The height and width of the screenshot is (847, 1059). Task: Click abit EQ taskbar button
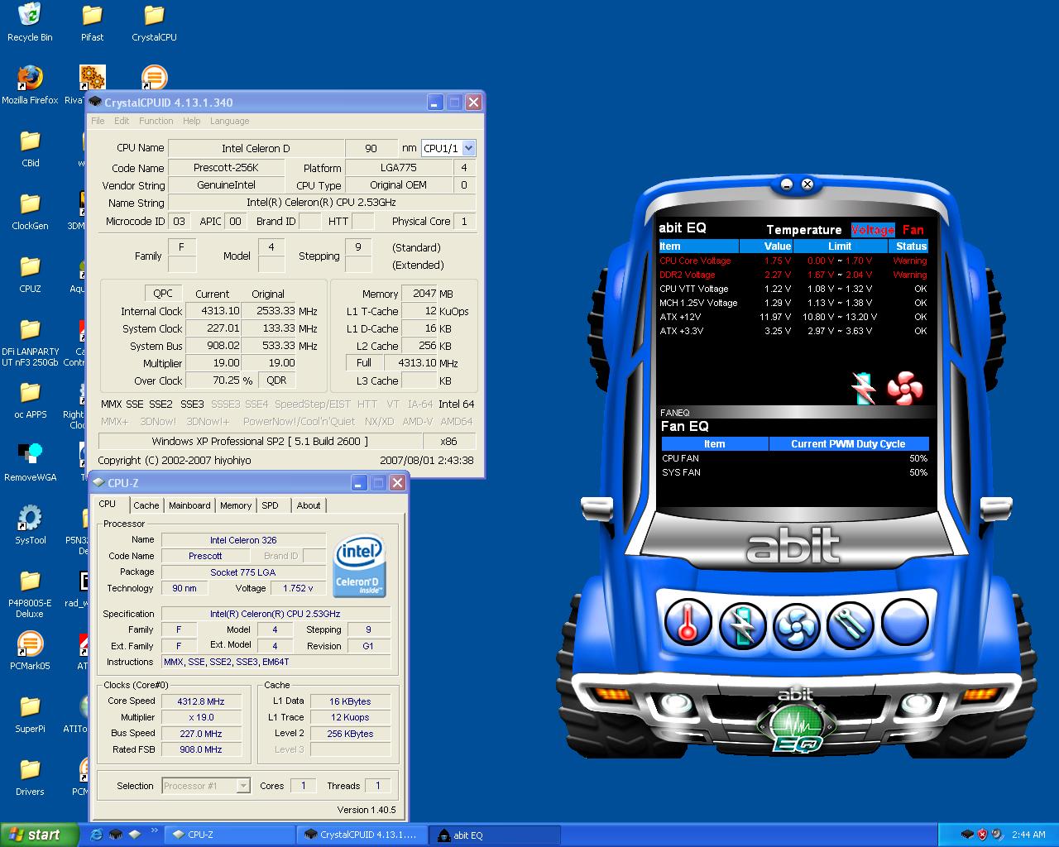[x=494, y=835]
